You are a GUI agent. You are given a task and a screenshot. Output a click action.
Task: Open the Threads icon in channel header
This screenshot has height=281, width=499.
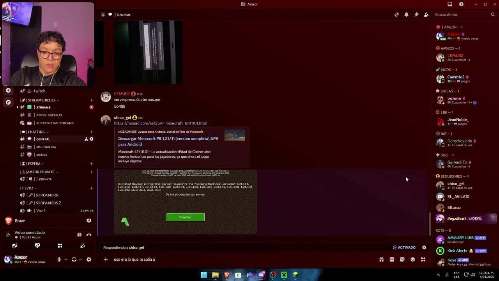click(396, 14)
